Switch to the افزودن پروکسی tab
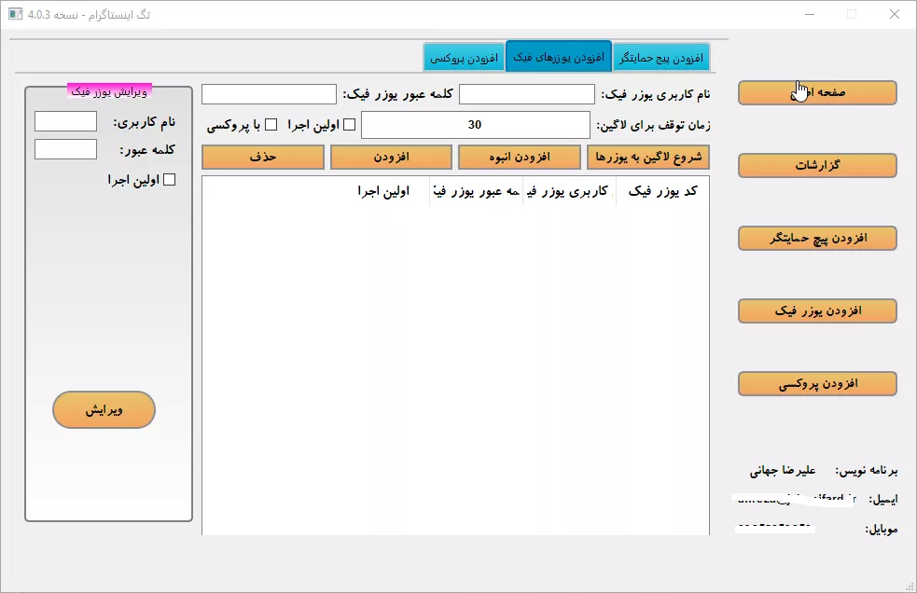917x593 pixels. click(x=464, y=58)
